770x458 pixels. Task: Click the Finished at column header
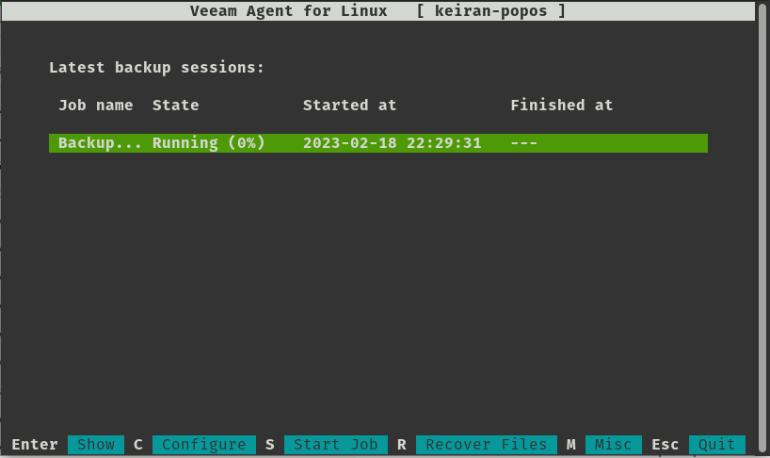(x=562, y=106)
